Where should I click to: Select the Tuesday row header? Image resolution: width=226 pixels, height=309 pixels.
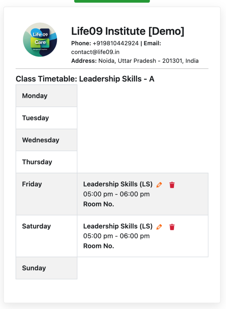(35, 118)
